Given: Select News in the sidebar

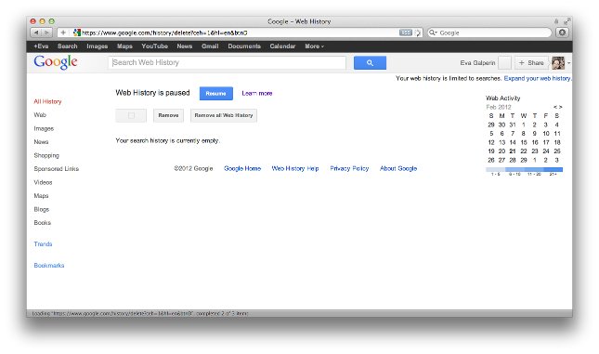Looking at the screenshot, I should (x=41, y=142).
